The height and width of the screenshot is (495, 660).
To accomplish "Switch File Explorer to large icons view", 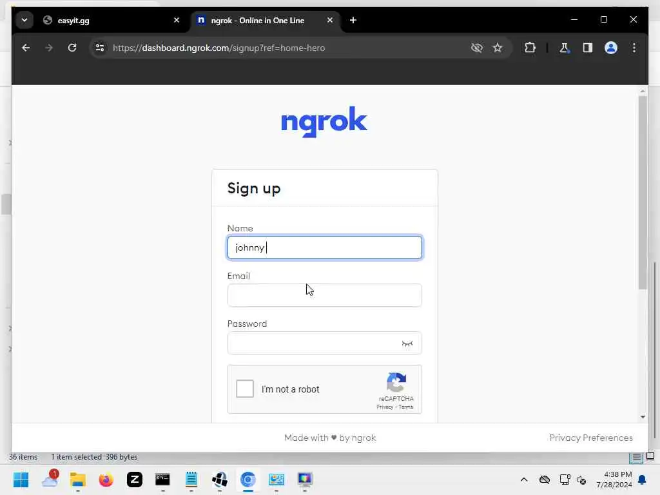I will click(x=650, y=456).
